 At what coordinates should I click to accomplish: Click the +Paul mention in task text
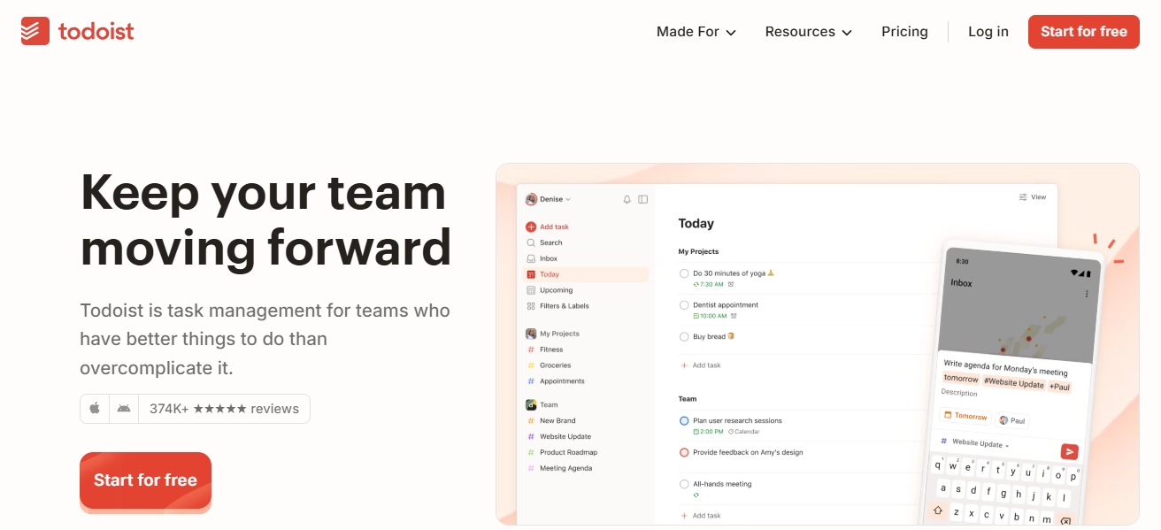click(1059, 387)
